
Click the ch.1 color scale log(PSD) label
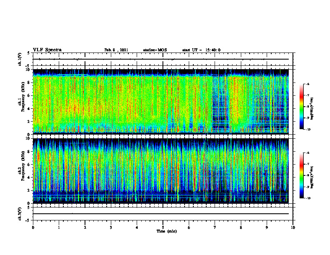pyautogui.click(x=312, y=109)
